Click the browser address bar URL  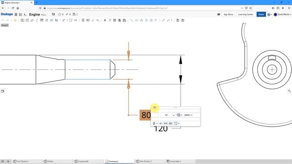107,8
